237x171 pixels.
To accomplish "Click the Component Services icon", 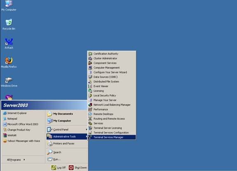I will coord(90,63).
